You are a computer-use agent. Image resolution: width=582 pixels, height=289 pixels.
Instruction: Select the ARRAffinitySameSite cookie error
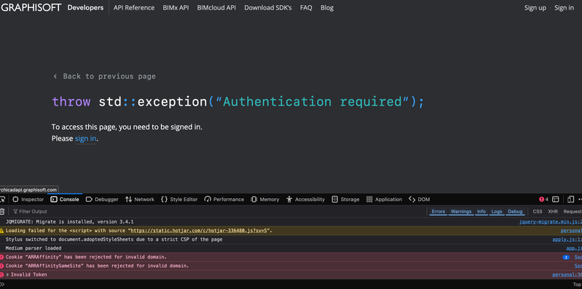[98, 266]
